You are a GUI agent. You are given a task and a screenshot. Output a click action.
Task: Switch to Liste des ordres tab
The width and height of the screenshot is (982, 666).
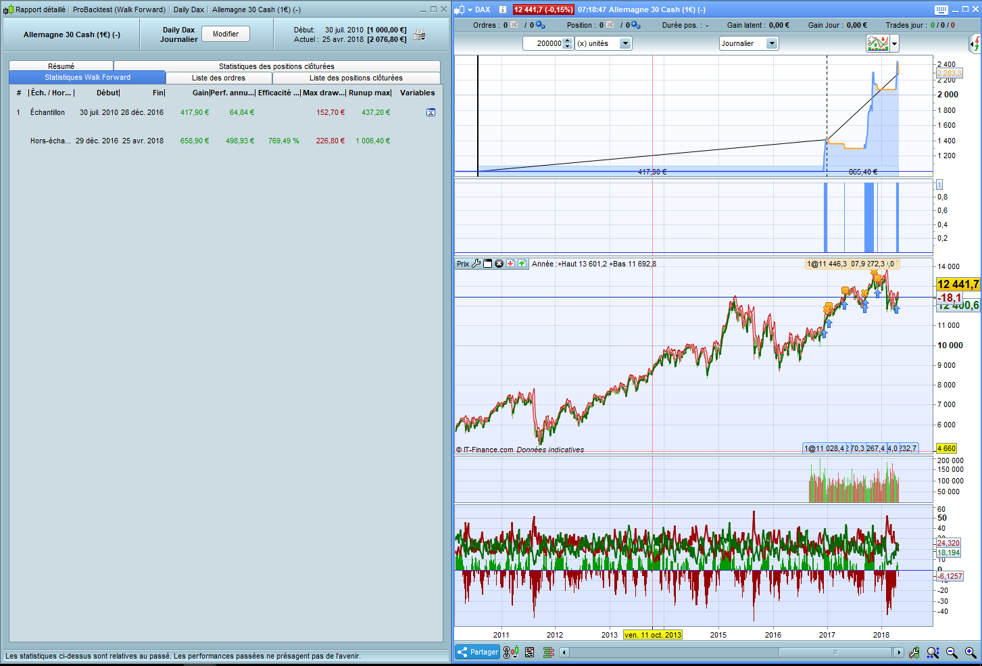coord(218,78)
